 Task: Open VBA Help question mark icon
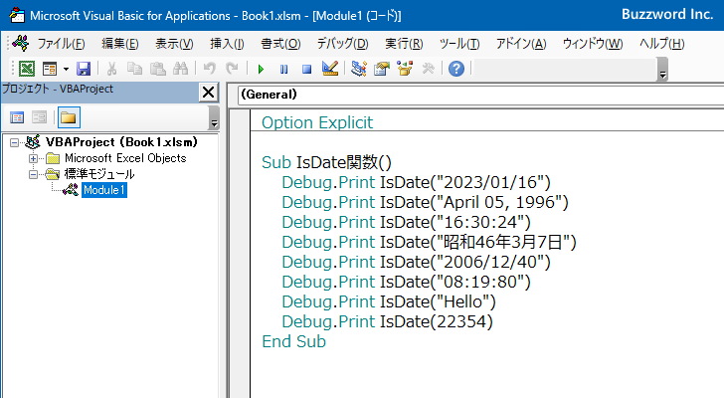tap(456, 69)
